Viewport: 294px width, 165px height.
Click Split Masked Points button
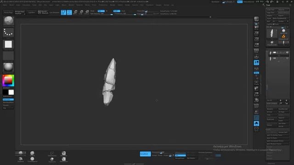point(277,144)
